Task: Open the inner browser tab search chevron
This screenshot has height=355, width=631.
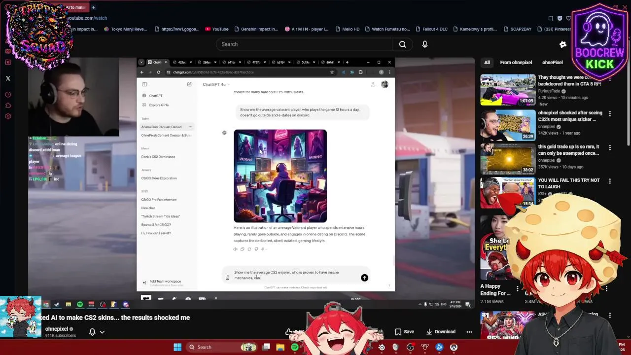Action: point(141,62)
